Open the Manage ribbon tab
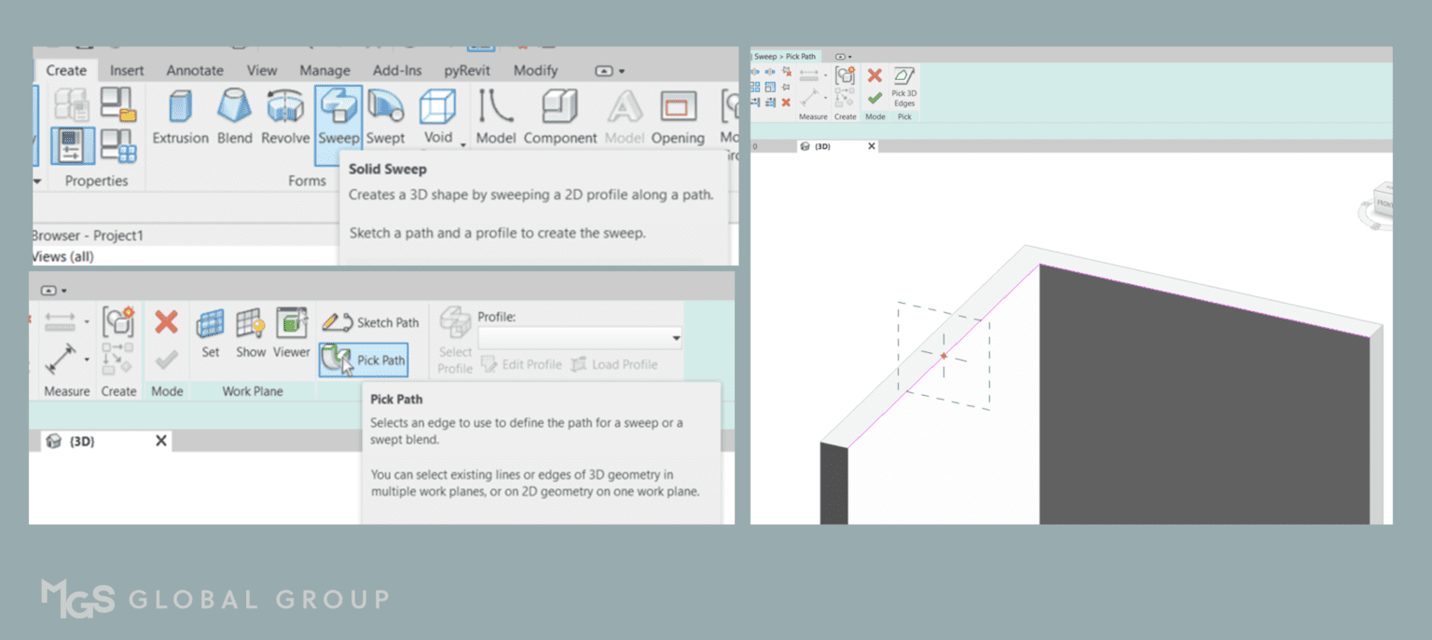 click(x=324, y=70)
